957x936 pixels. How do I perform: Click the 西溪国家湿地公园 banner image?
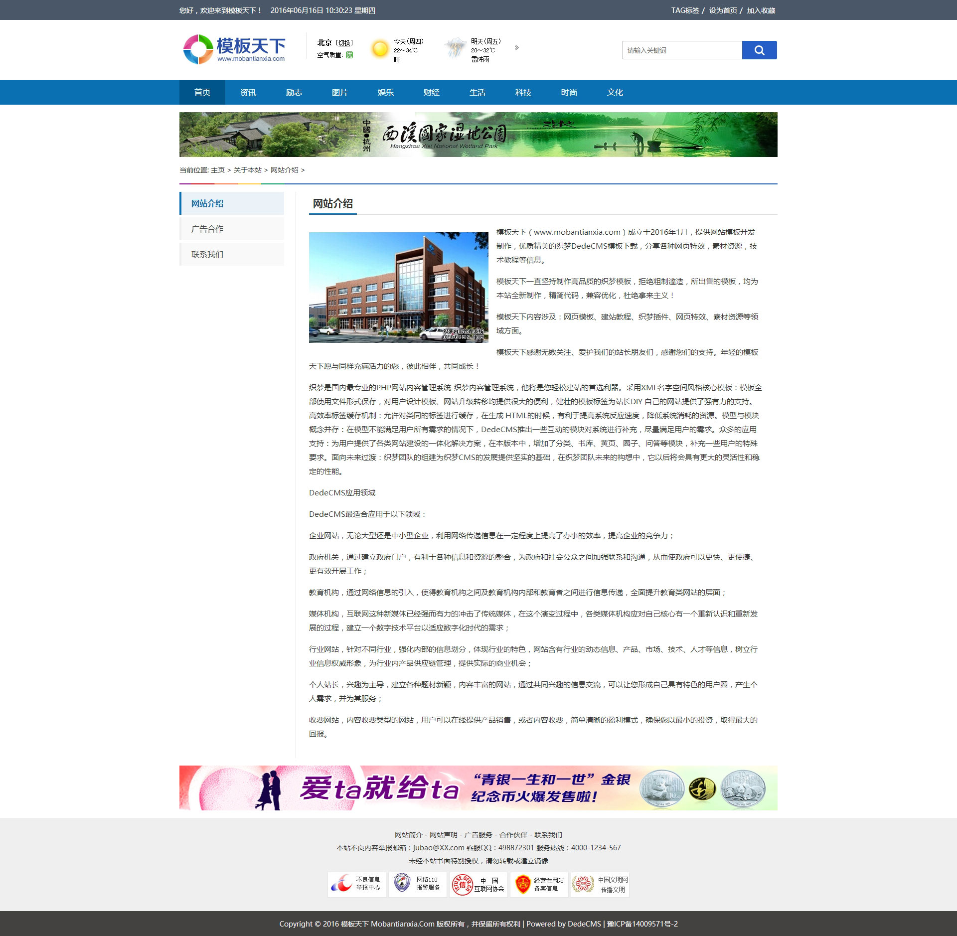(x=478, y=135)
